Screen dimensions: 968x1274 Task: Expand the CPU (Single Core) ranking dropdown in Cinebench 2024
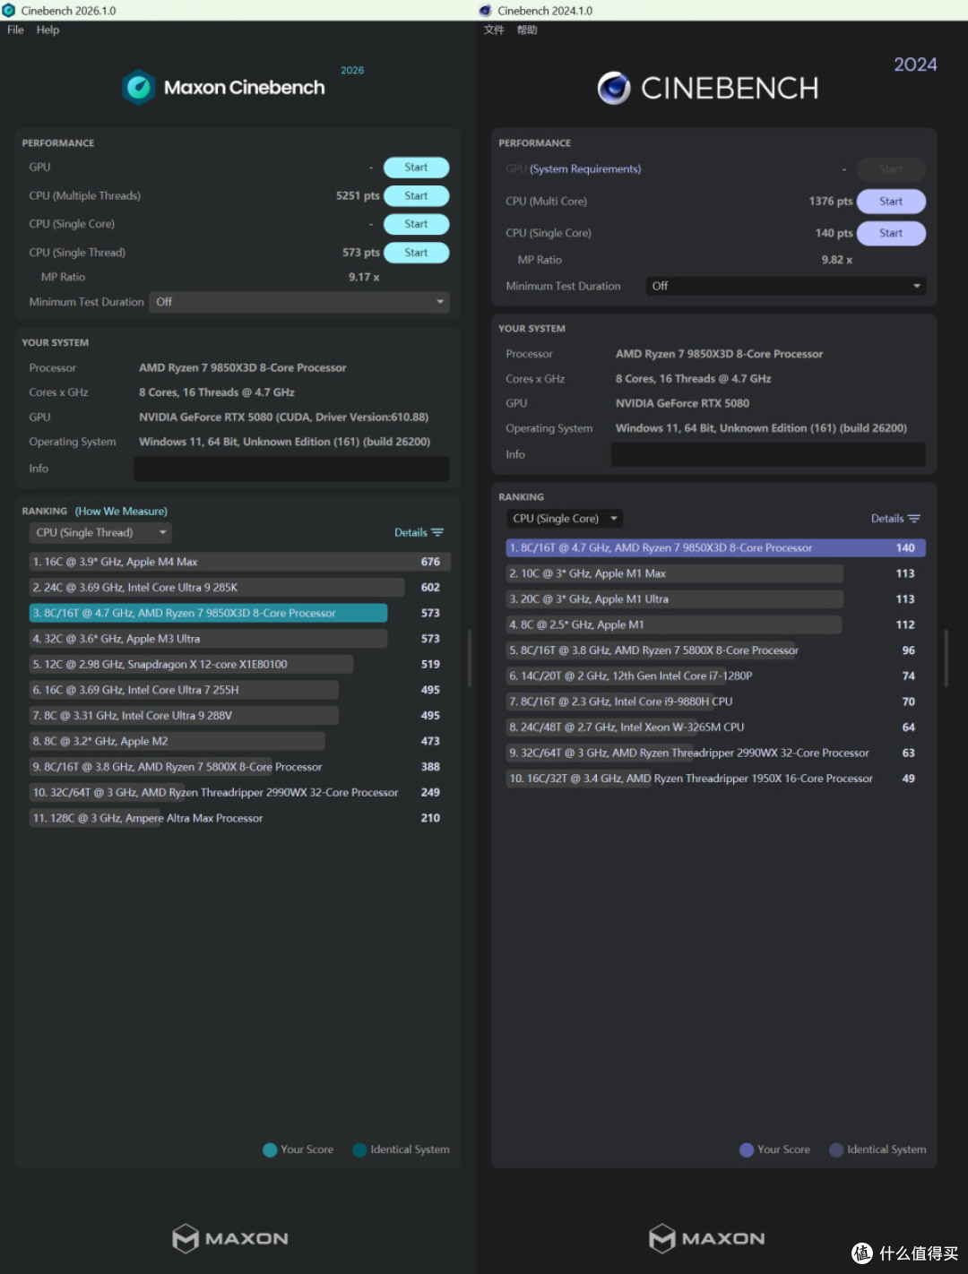[565, 519]
